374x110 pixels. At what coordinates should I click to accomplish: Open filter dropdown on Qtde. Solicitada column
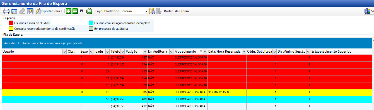click(274, 52)
